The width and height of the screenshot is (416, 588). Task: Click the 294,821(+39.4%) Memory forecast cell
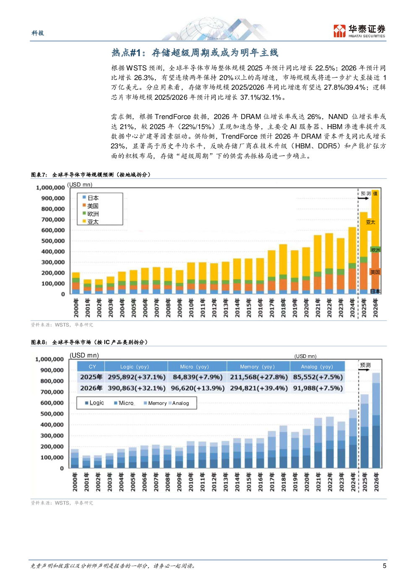point(258,388)
